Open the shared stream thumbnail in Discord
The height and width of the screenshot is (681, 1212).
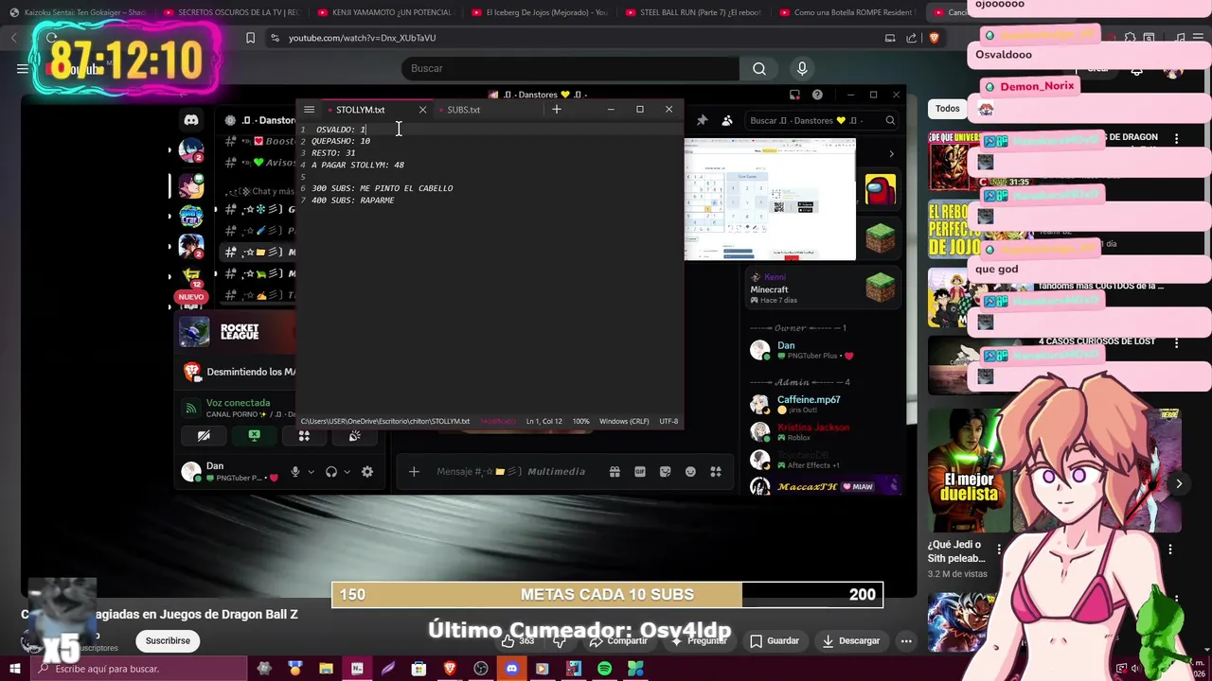pos(770,199)
